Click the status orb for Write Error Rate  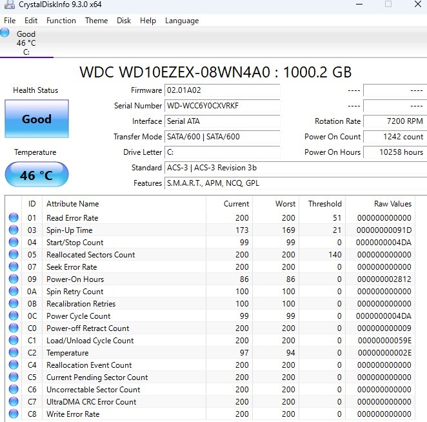[x=14, y=414]
